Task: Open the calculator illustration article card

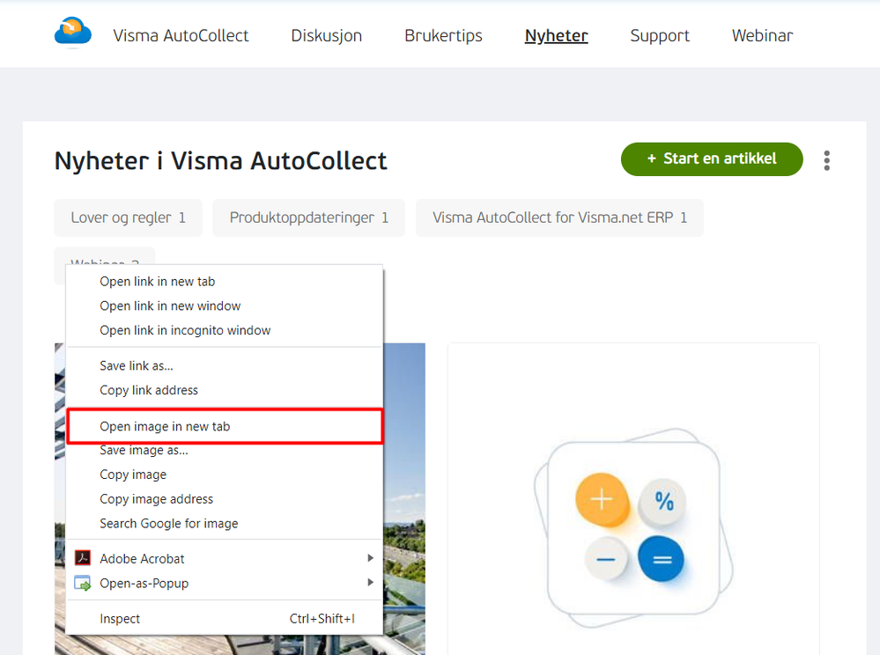Action: (x=633, y=499)
